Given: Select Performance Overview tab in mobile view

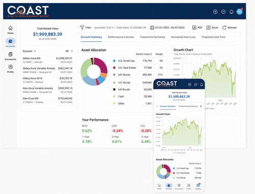Looking at the screenshot, I should [x=188, y=106].
